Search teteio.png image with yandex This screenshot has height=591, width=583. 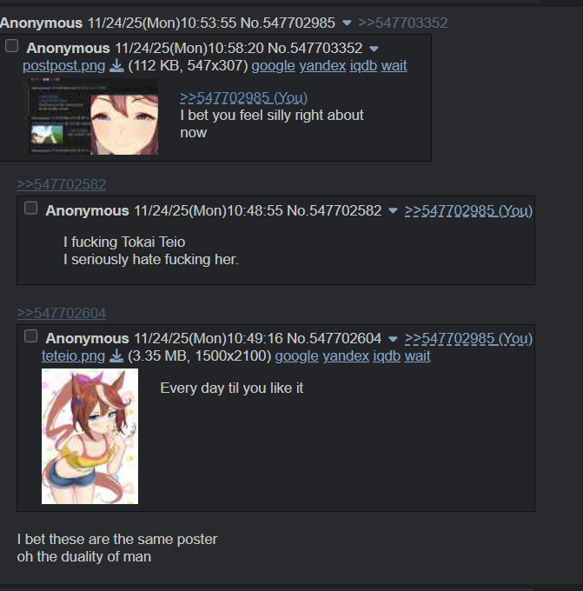[x=346, y=355]
